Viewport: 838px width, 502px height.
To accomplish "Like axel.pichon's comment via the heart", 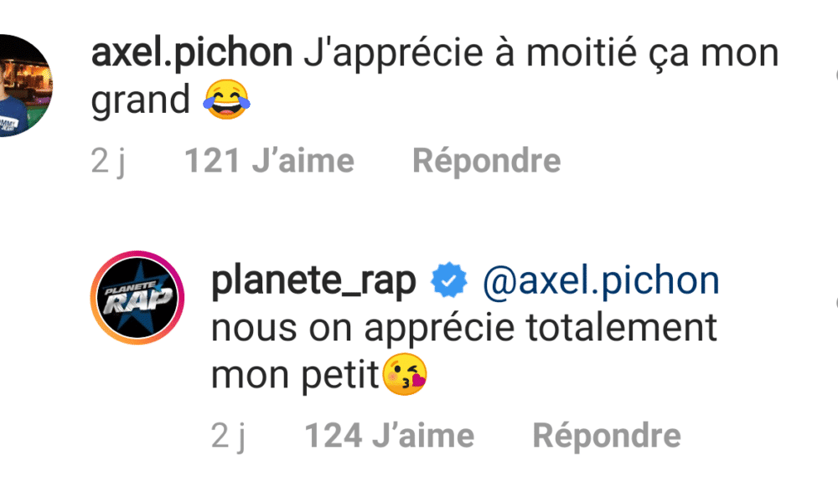I will (834, 75).
